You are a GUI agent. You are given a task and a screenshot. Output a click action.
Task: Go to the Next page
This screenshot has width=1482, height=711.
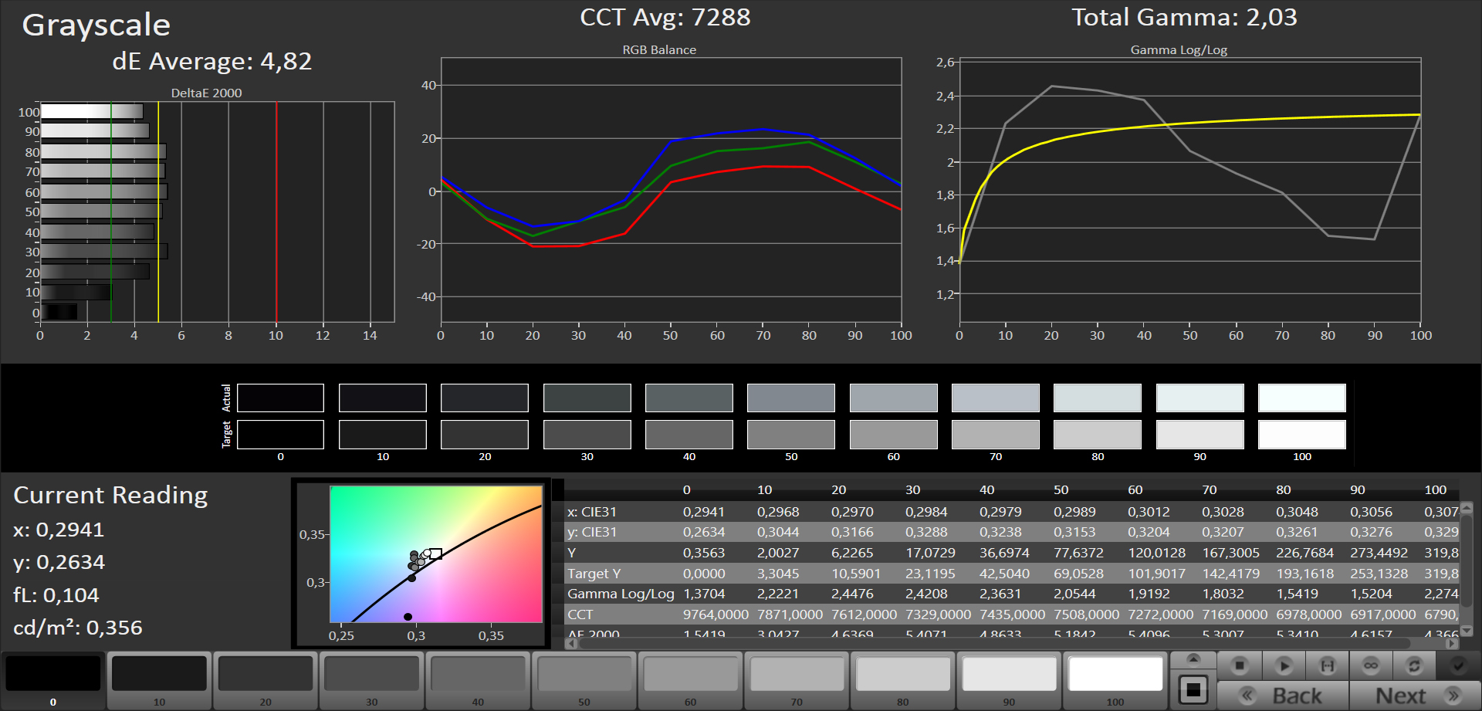click(x=1415, y=696)
